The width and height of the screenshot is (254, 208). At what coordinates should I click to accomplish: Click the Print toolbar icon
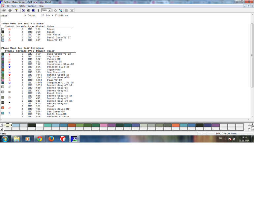coord(10,11)
